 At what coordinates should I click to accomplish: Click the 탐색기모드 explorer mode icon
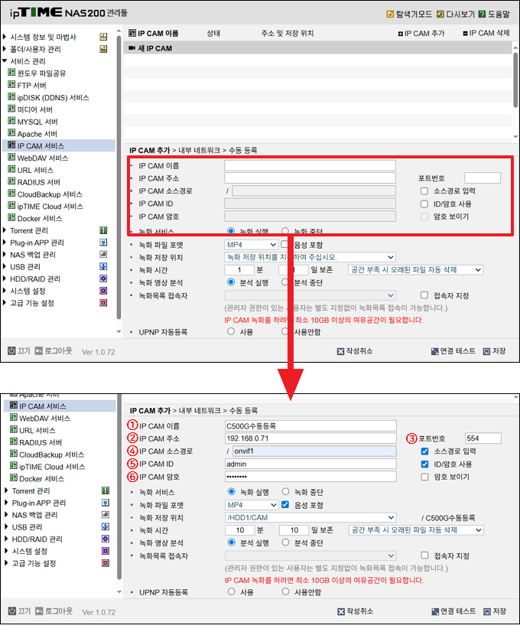click(390, 15)
